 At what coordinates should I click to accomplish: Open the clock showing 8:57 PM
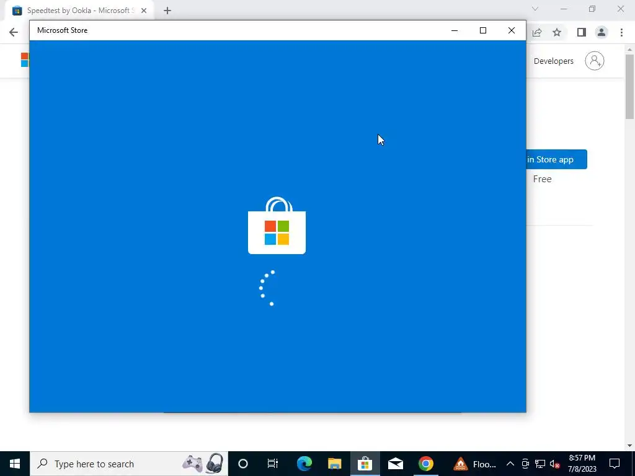(582, 464)
